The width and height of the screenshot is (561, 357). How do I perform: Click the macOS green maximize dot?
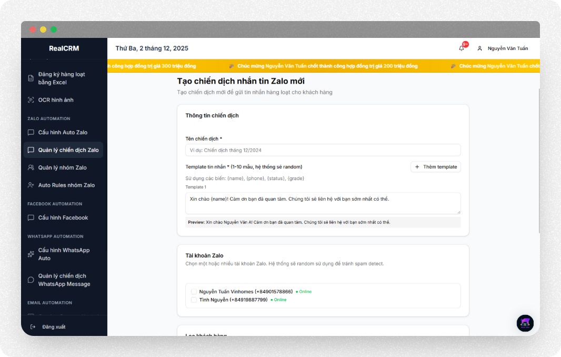pos(54,29)
